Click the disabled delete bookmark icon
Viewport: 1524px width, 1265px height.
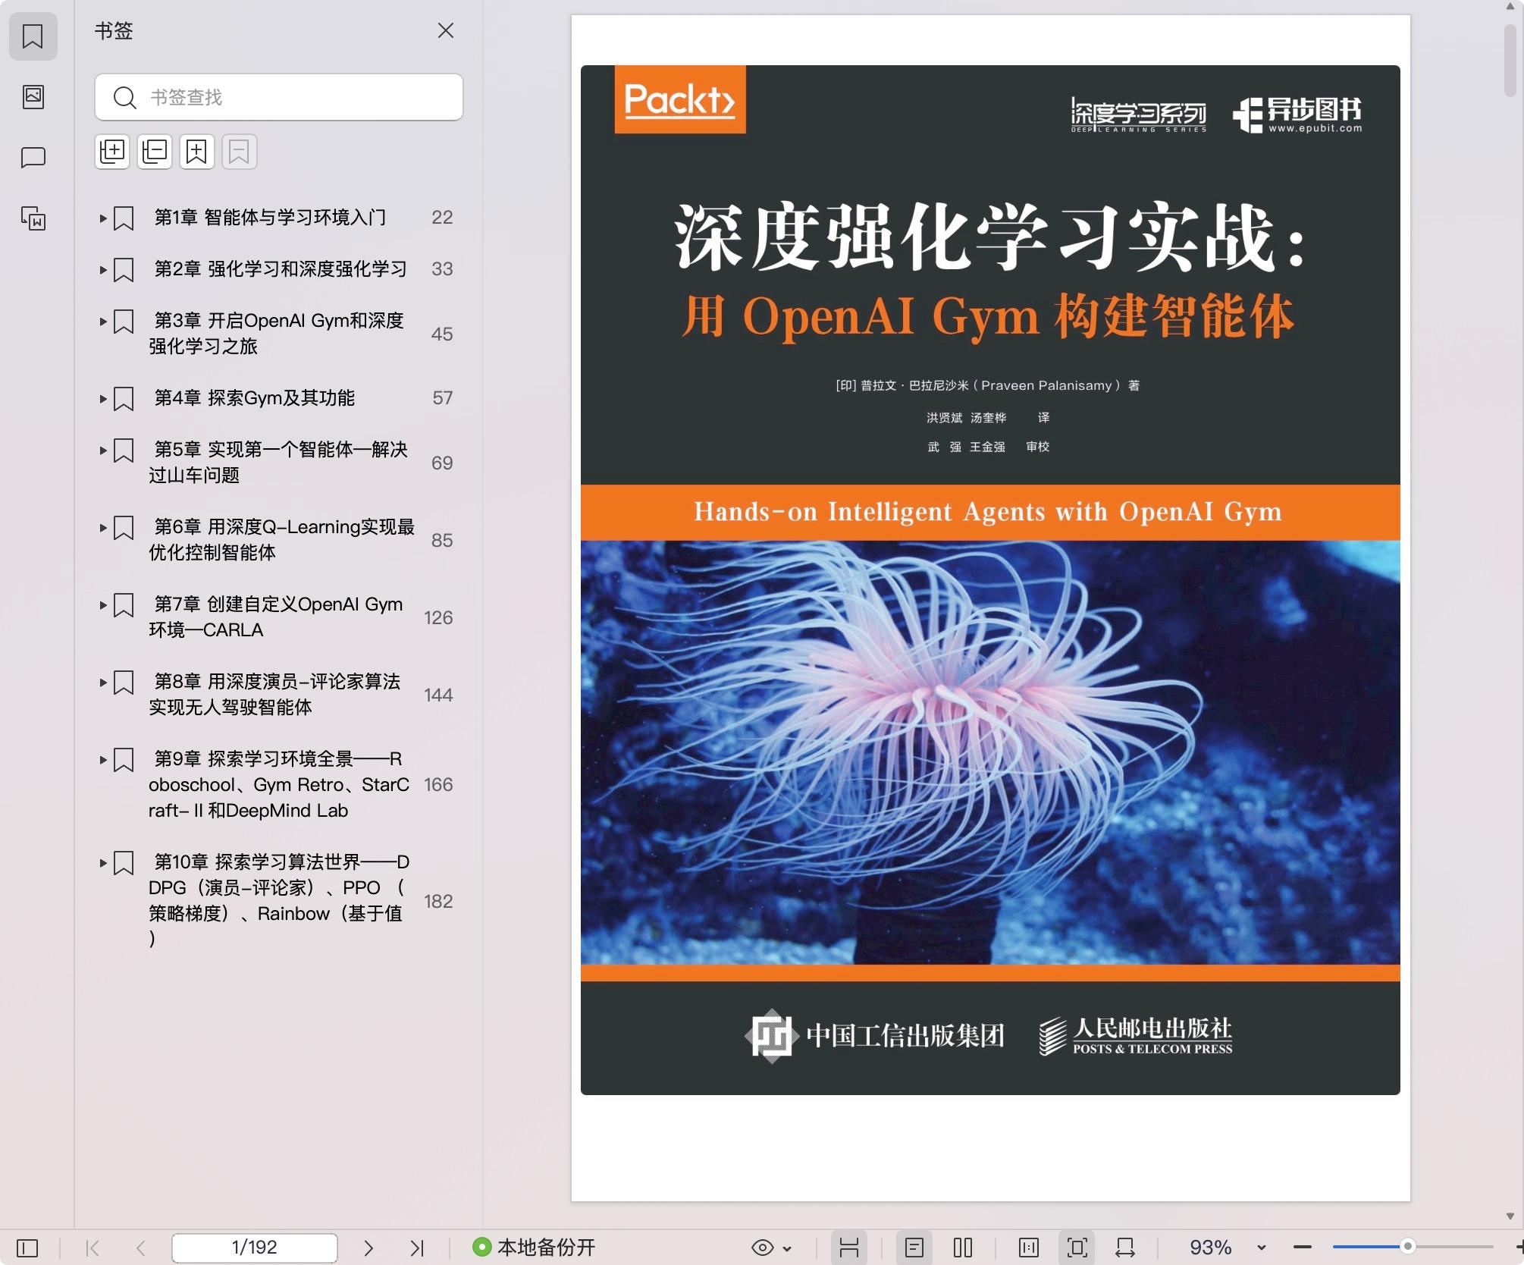tap(240, 152)
